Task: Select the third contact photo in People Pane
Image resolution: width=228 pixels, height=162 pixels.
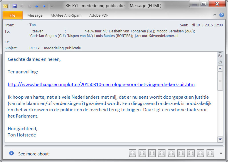Action: tap(152, 153)
